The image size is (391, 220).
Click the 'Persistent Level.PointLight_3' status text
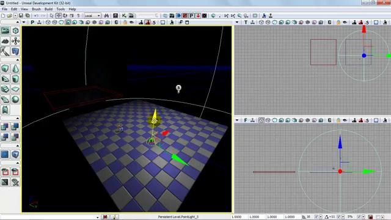pos(178,217)
